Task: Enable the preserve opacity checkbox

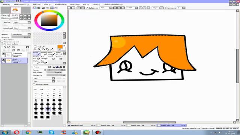Action: (2, 40)
